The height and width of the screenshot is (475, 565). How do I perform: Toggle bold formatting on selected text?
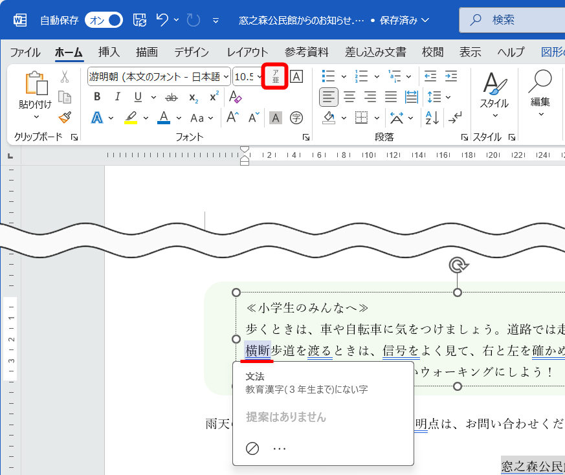96,96
